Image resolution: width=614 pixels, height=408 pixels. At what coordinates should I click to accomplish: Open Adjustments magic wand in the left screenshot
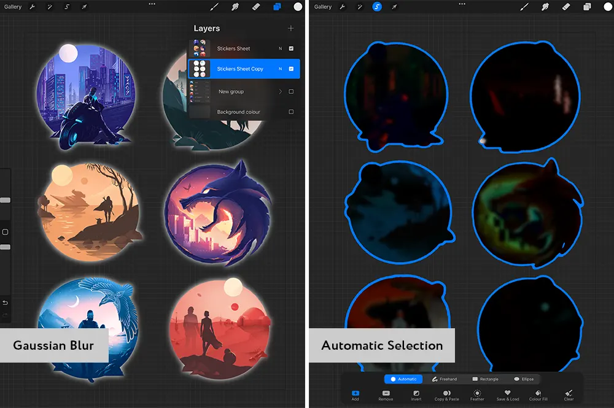50,7
